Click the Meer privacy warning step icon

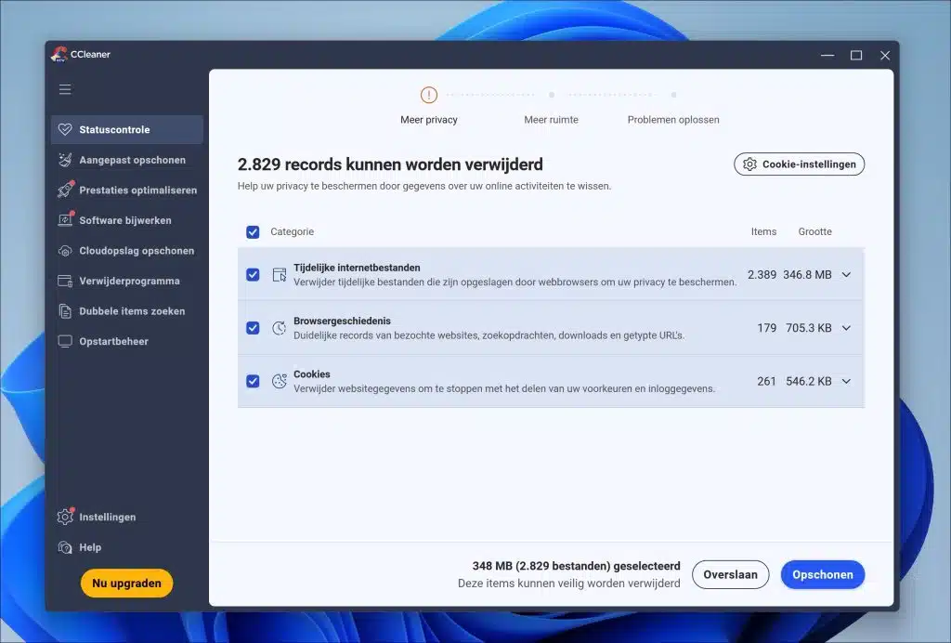click(x=429, y=95)
